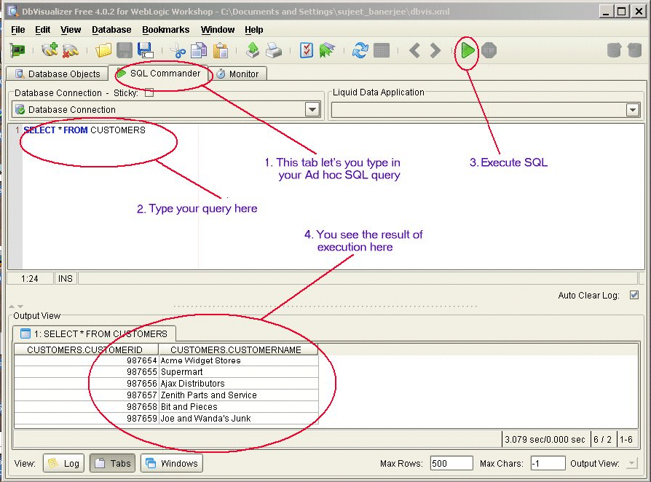Image resolution: width=651 pixels, height=482 pixels.
Task: Click the DbVisualizer title bar app icon
Action: point(12,11)
